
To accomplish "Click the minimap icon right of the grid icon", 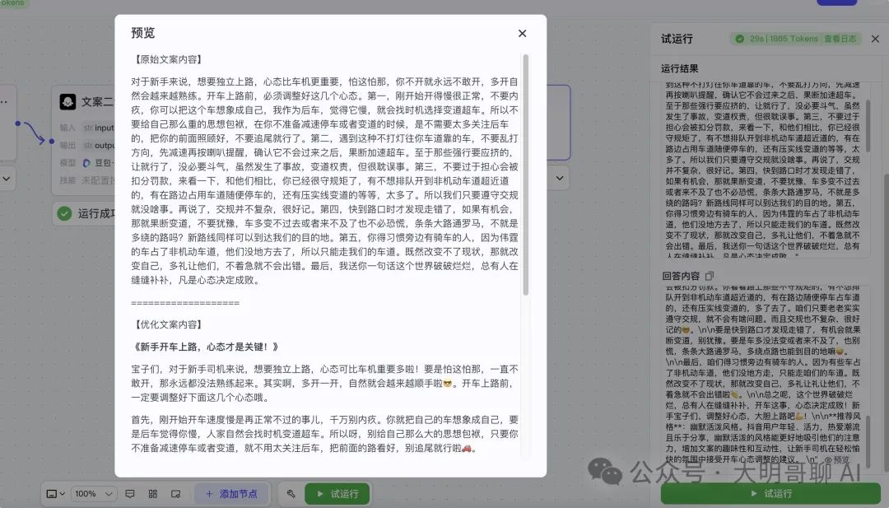I will (x=176, y=494).
